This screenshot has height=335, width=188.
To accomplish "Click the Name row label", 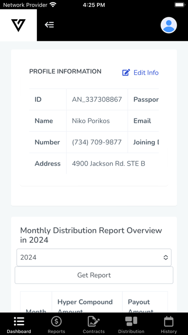I will 44,121.
